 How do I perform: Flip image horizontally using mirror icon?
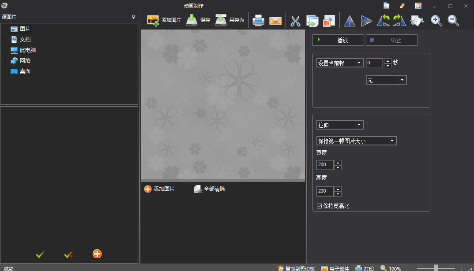pos(350,21)
